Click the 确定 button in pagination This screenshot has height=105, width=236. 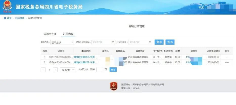click(x=113, y=70)
